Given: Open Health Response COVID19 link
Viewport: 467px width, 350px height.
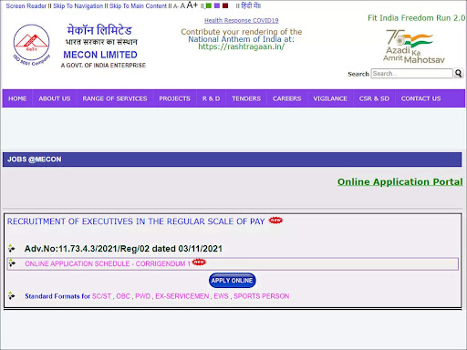Looking at the screenshot, I should tap(242, 20).
